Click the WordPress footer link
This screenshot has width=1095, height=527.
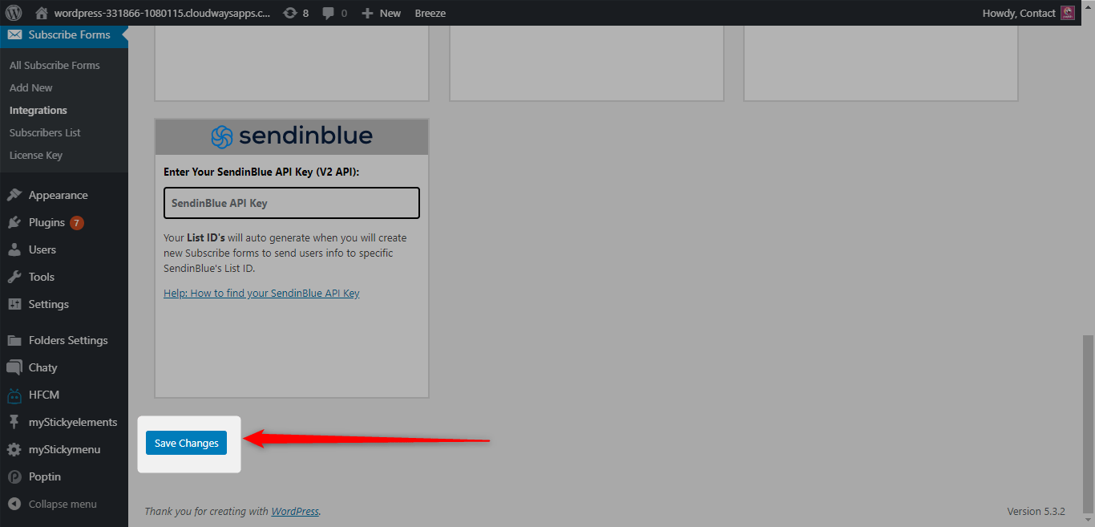(295, 511)
